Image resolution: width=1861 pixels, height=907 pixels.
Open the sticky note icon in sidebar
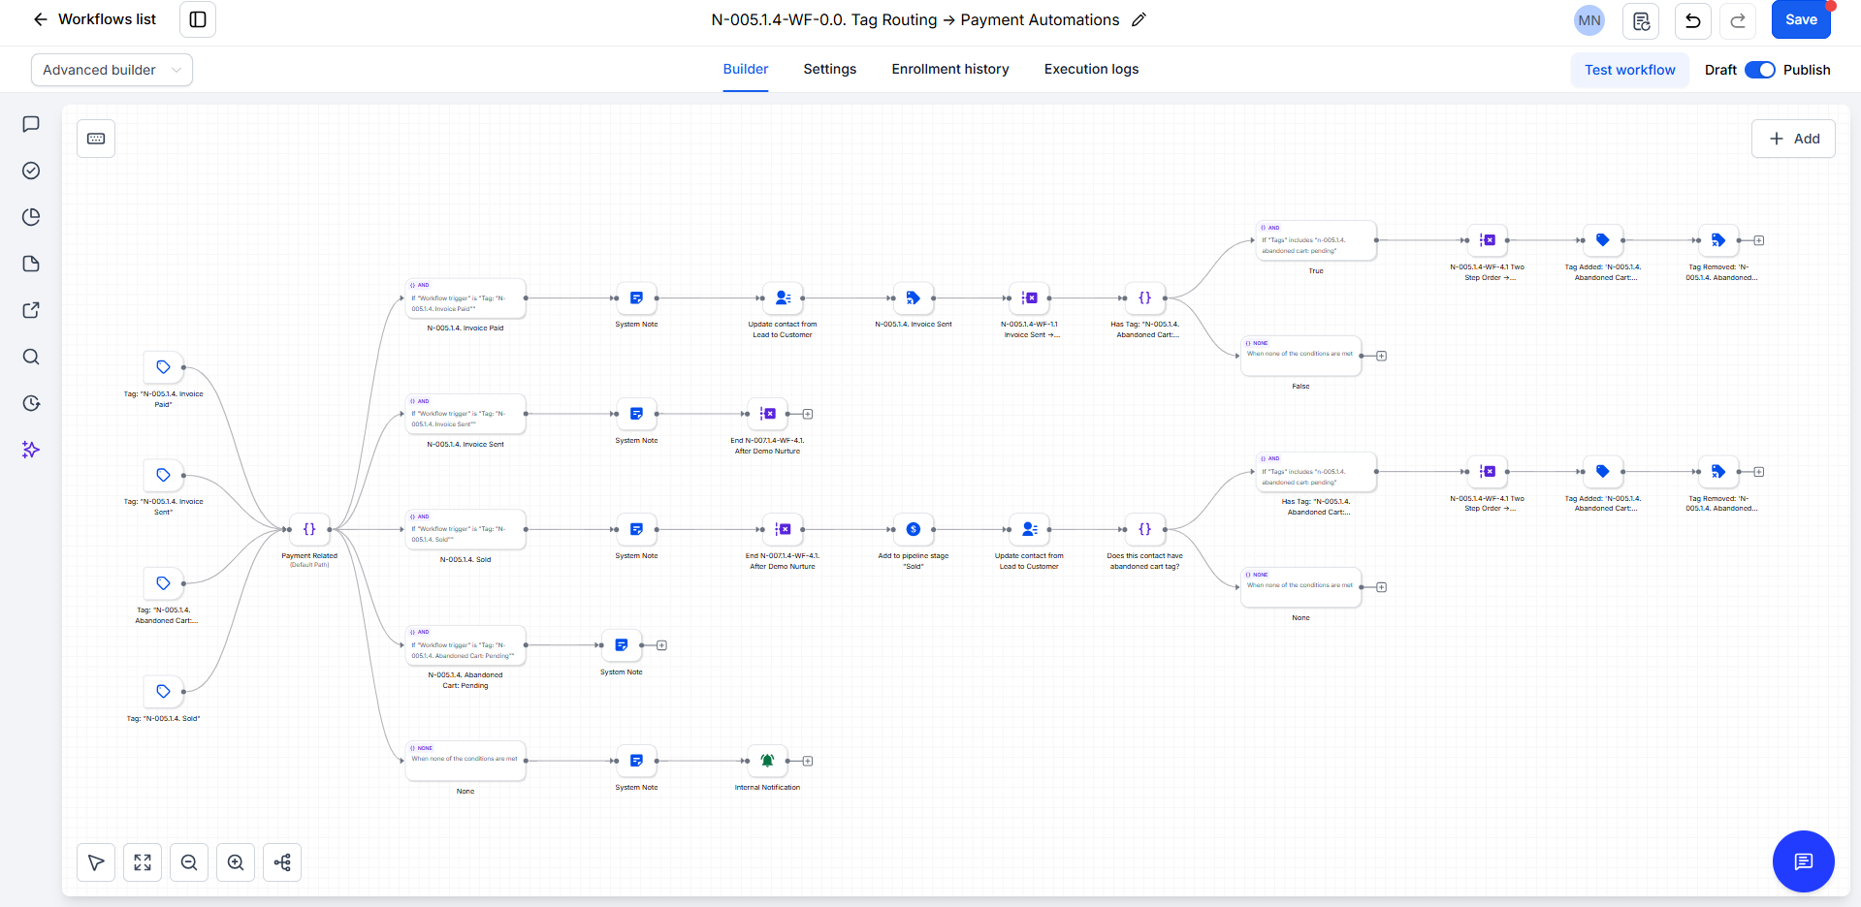tap(31, 264)
